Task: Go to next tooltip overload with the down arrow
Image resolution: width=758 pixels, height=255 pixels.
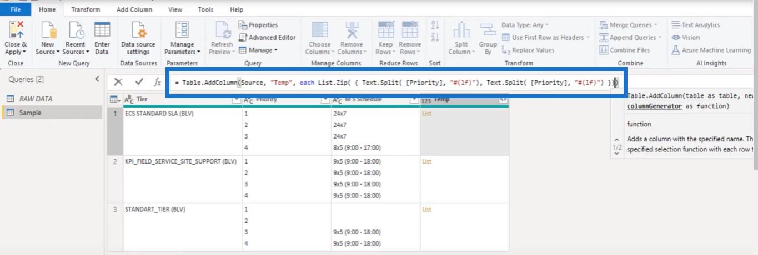Action: point(617,154)
